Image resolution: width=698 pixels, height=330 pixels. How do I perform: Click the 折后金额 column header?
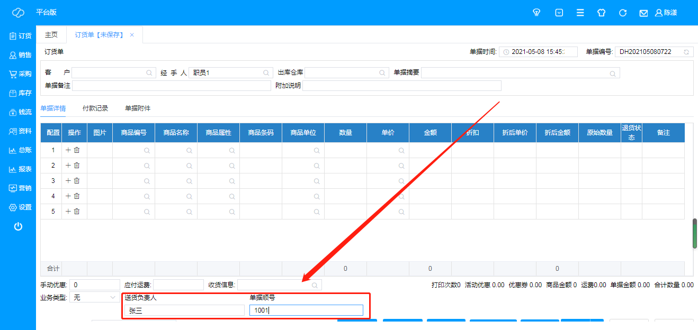pos(557,133)
